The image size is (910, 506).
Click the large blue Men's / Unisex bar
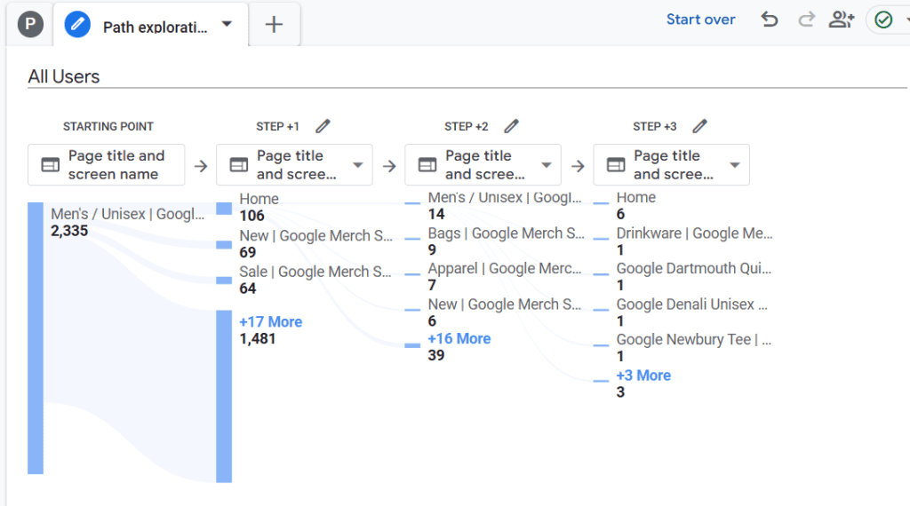[x=36, y=338]
